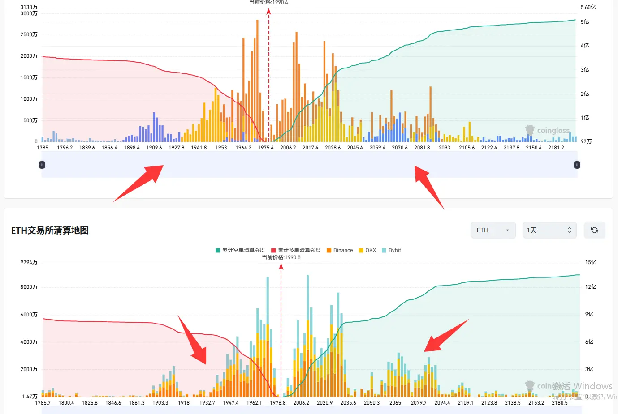Open the ETH coin dropdown

(493, 230)
